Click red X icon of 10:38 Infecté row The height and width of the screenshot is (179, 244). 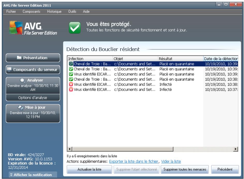pyautogui.click(x=71, y=84)
